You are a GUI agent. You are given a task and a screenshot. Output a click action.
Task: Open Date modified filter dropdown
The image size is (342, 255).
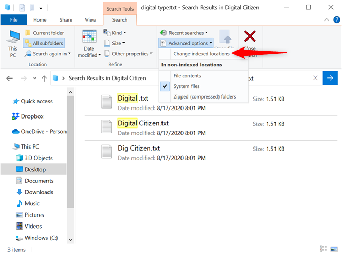89,44
